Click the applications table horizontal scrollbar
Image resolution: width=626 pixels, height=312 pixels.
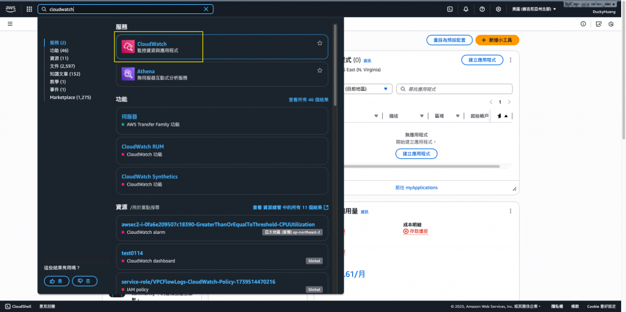421,166
